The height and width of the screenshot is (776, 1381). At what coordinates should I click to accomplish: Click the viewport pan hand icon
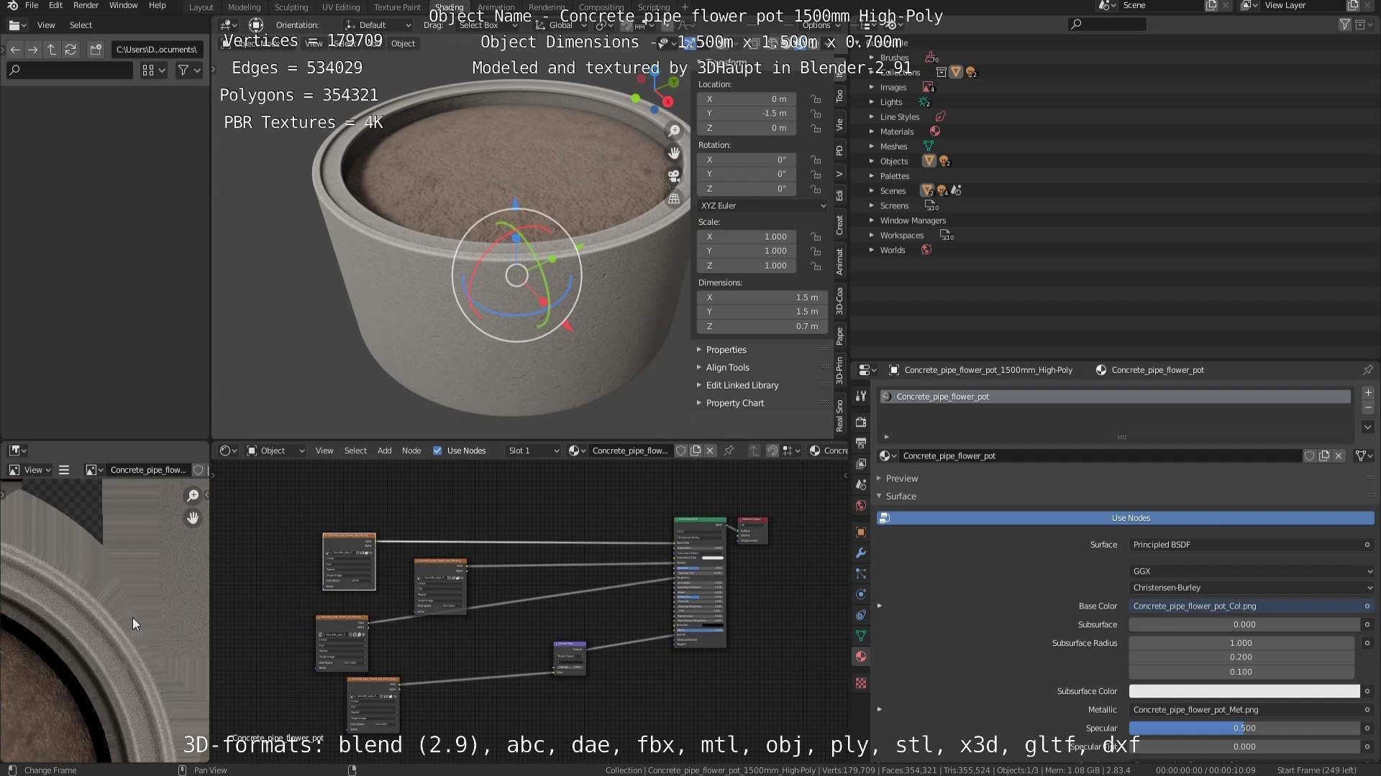coord(674,153)
